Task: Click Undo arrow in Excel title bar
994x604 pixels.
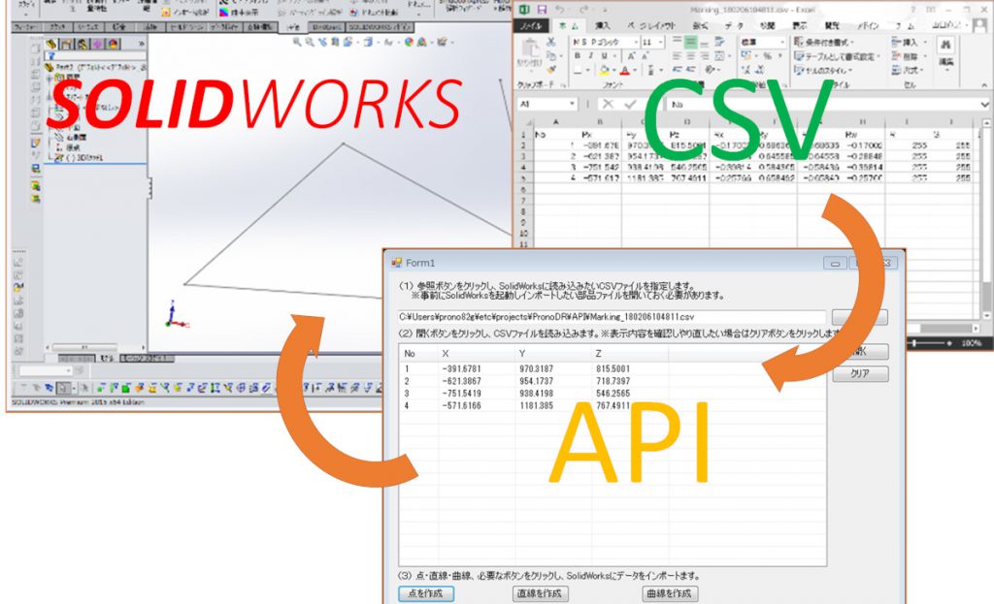Action: point(559,10)
